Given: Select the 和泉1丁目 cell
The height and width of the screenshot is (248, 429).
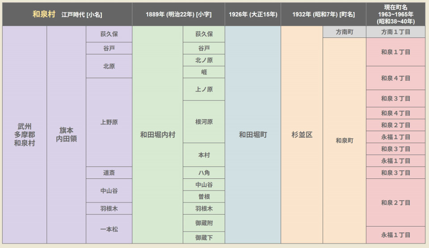Looking at the screenshot, I should pos(395,52).
